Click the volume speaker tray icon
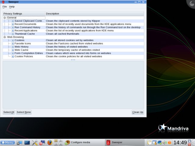 164,142
